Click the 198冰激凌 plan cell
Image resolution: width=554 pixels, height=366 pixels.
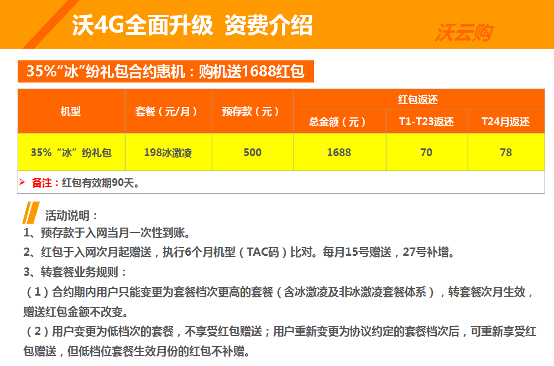coord(168,153)
